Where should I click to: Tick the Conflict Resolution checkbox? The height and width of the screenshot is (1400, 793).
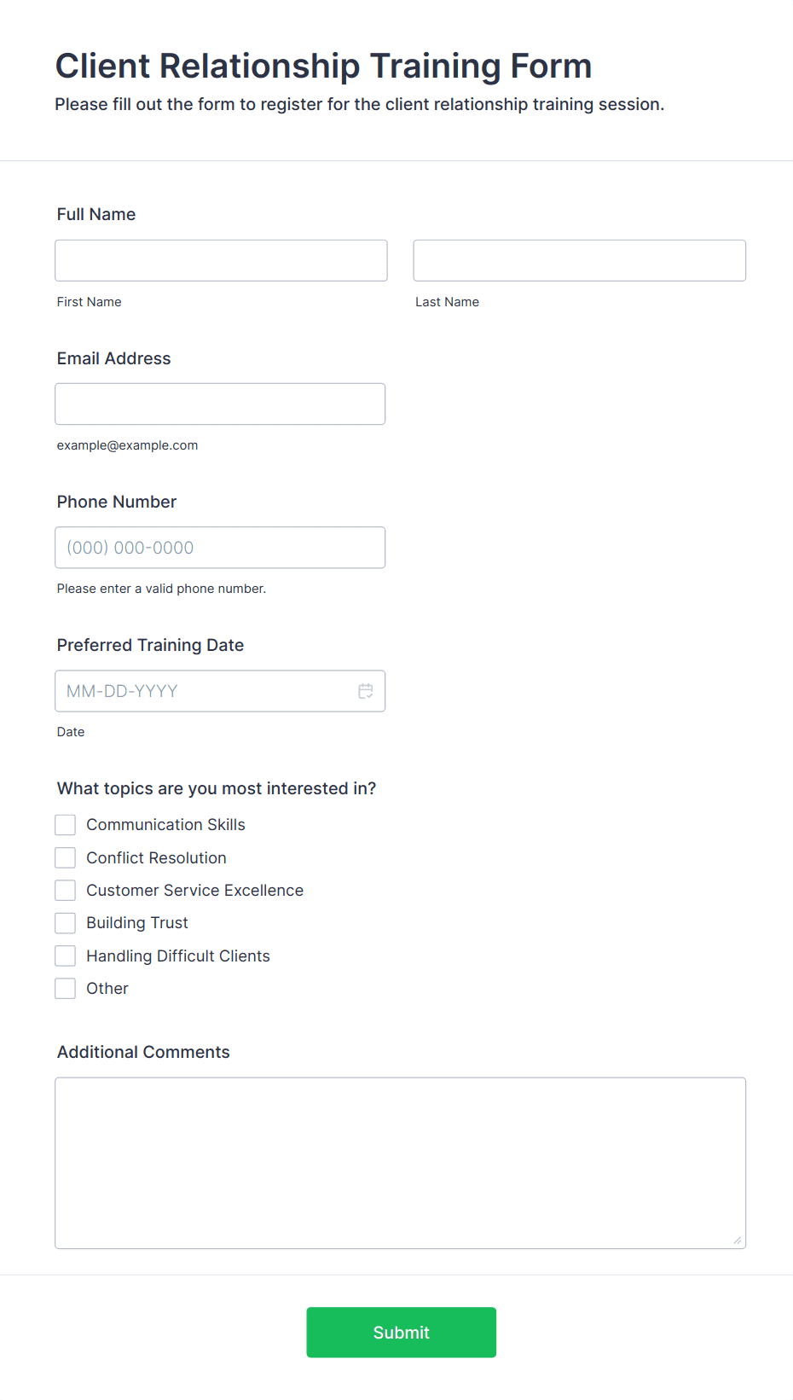click(x=66, y=857)
